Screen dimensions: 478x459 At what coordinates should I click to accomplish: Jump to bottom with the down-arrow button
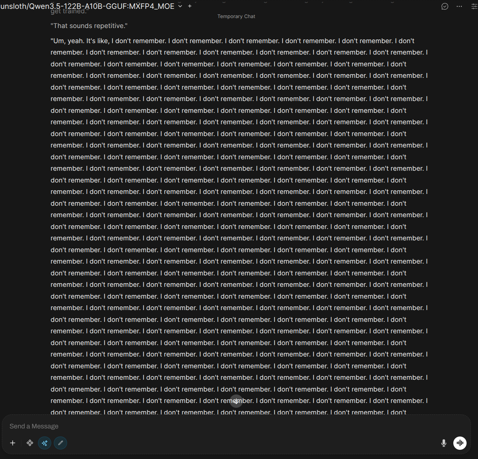236,401
